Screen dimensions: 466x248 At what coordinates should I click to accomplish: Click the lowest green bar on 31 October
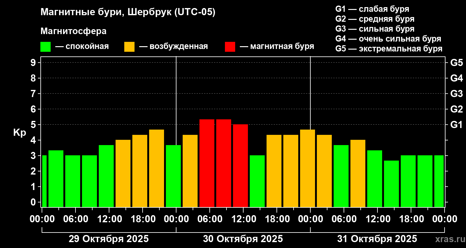tap(391, 184)
